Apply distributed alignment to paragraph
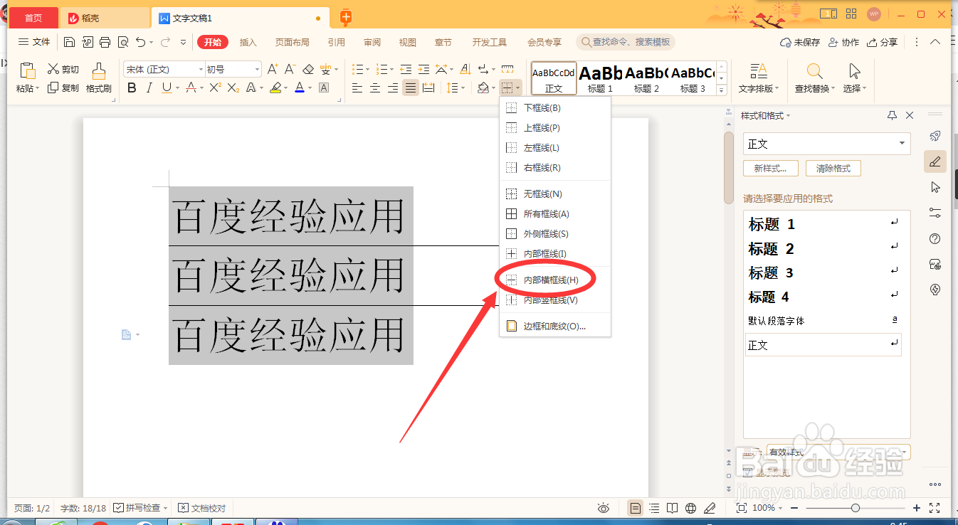This screenshot has width=958, height=525. (x=428, y=88)
